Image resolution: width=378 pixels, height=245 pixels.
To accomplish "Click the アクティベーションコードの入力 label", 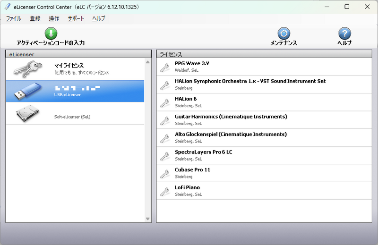I will click(x=51, y=43).
